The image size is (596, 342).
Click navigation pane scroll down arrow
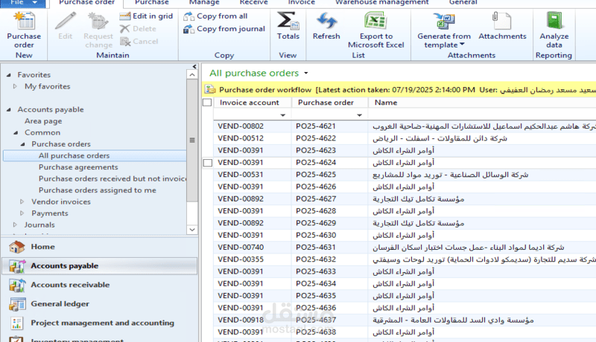pyautogui.click(x=192, y=230)
